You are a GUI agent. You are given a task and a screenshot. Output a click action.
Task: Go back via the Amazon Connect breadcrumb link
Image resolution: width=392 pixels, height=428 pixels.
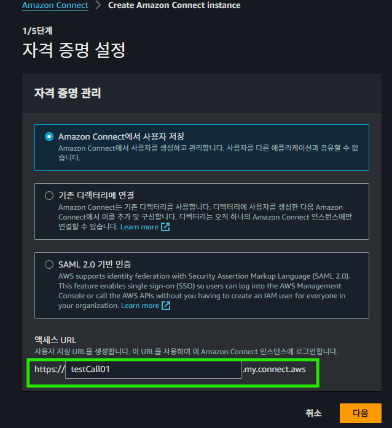[x=55, y=5]
